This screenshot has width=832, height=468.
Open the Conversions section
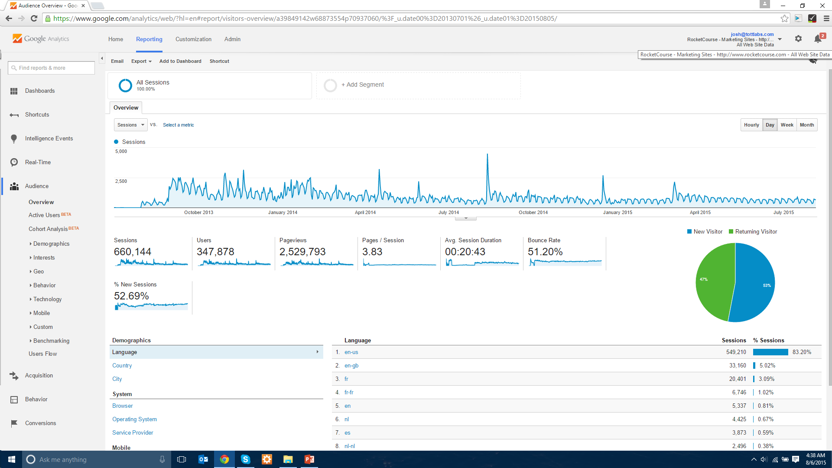(41, 423)
